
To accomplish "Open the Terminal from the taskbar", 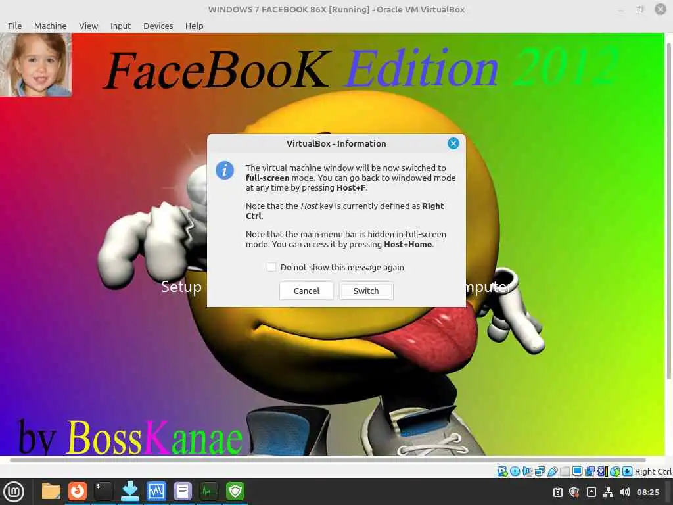I will click(x=103, y=492).
